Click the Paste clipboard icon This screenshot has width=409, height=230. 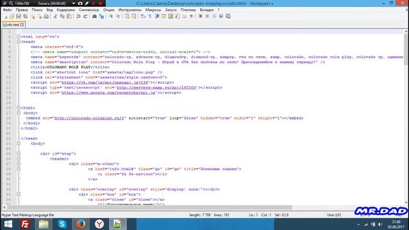click(x=69, y=17)
